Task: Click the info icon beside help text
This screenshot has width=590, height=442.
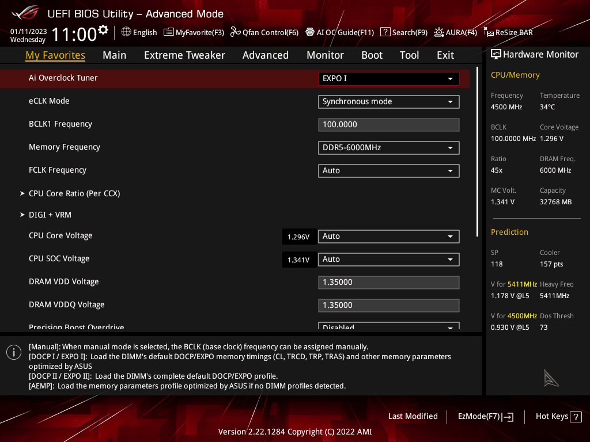Action: coord(14,352)
